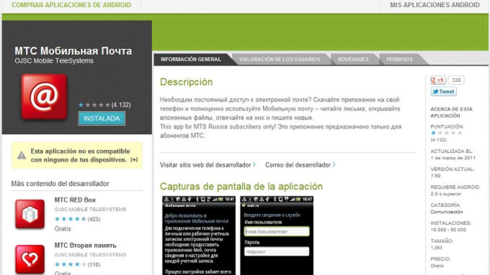Click OJSC MOBILE TELESYSTEMS under Вторая память
The width and height of the screenshot is (490, 275).
(x=90, y=255)
